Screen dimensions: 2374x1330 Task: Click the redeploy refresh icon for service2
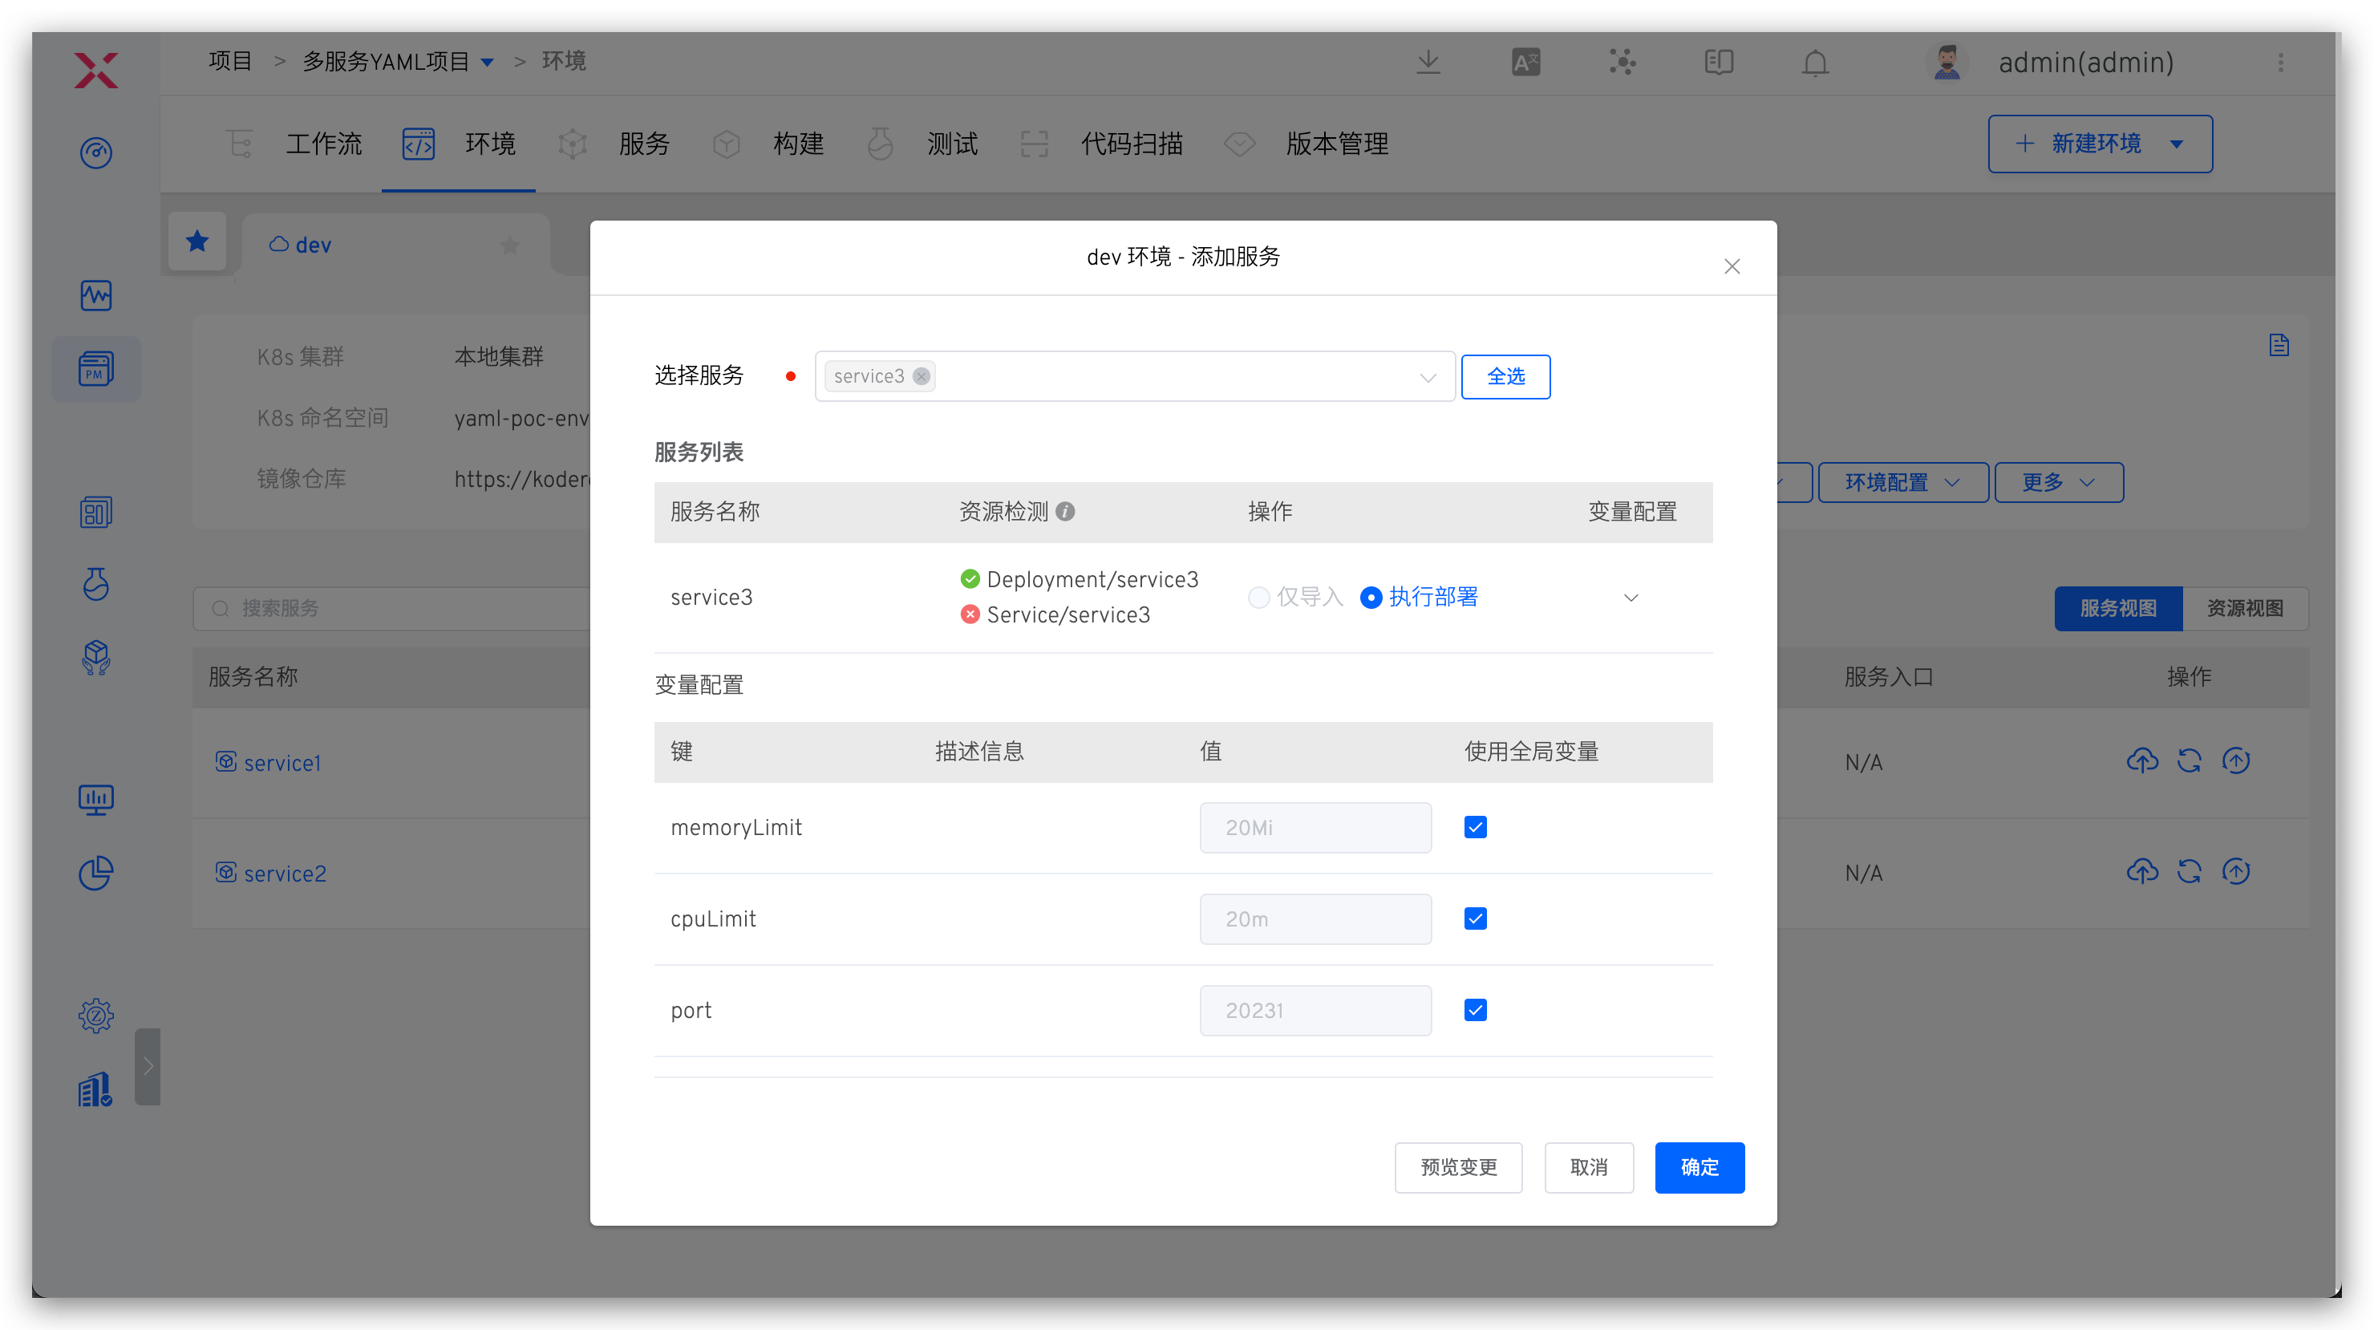click(2190, 872)
